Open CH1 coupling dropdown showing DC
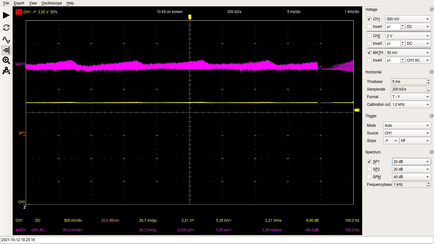434x244 pixels. click(x=418, y=27)
